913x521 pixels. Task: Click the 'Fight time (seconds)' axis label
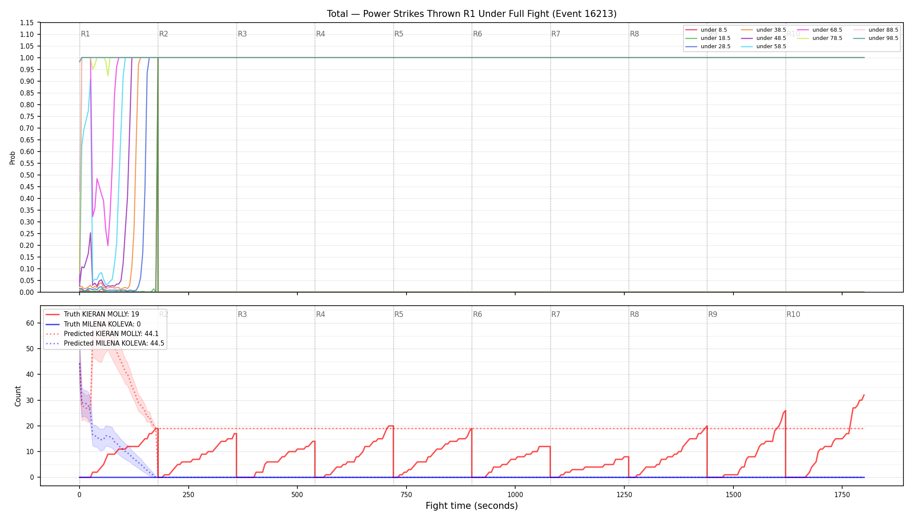472,506
